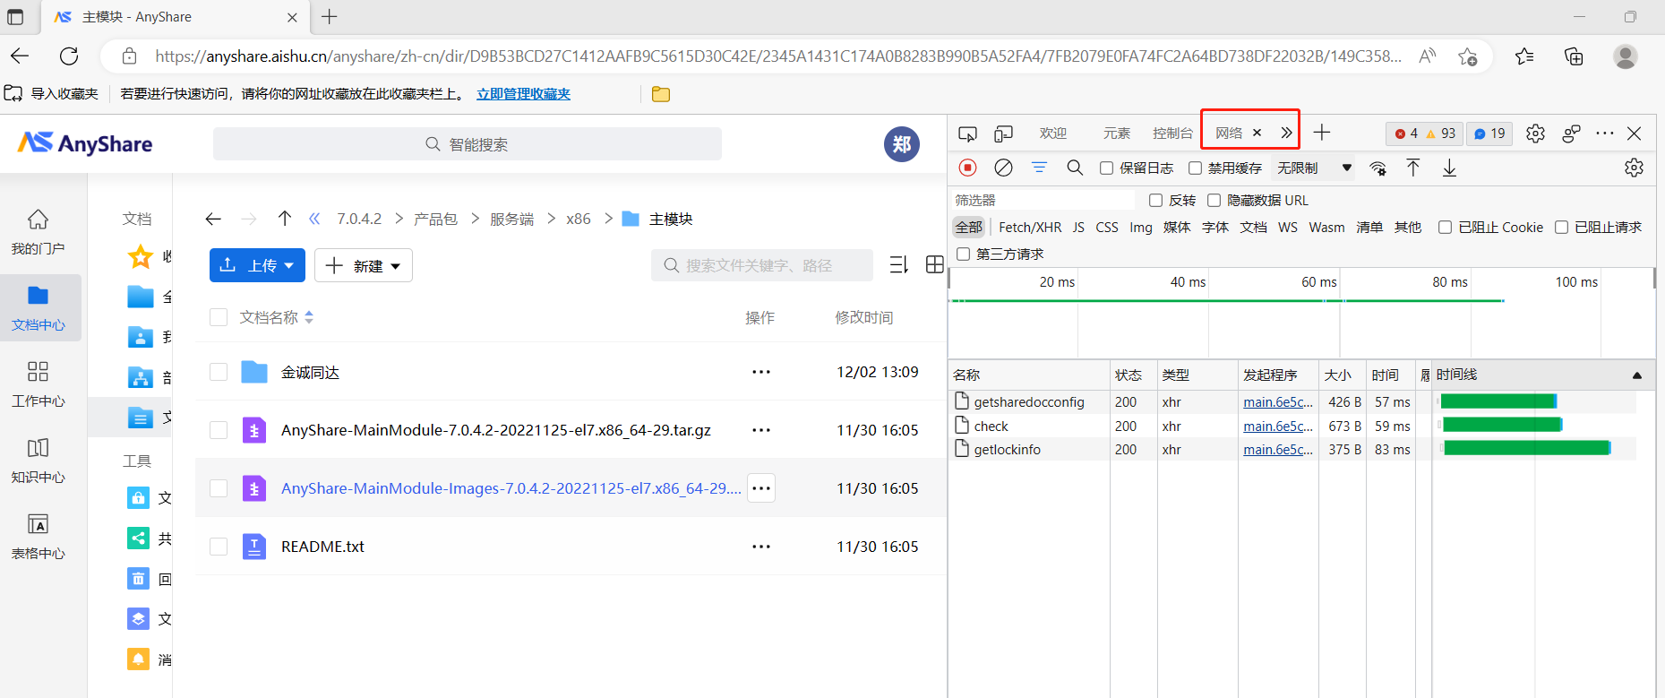This screenshot has width=1665, height=698.
Task: Toggle sort on 时间线 column arrow
Action: (x=1637, y=375)
